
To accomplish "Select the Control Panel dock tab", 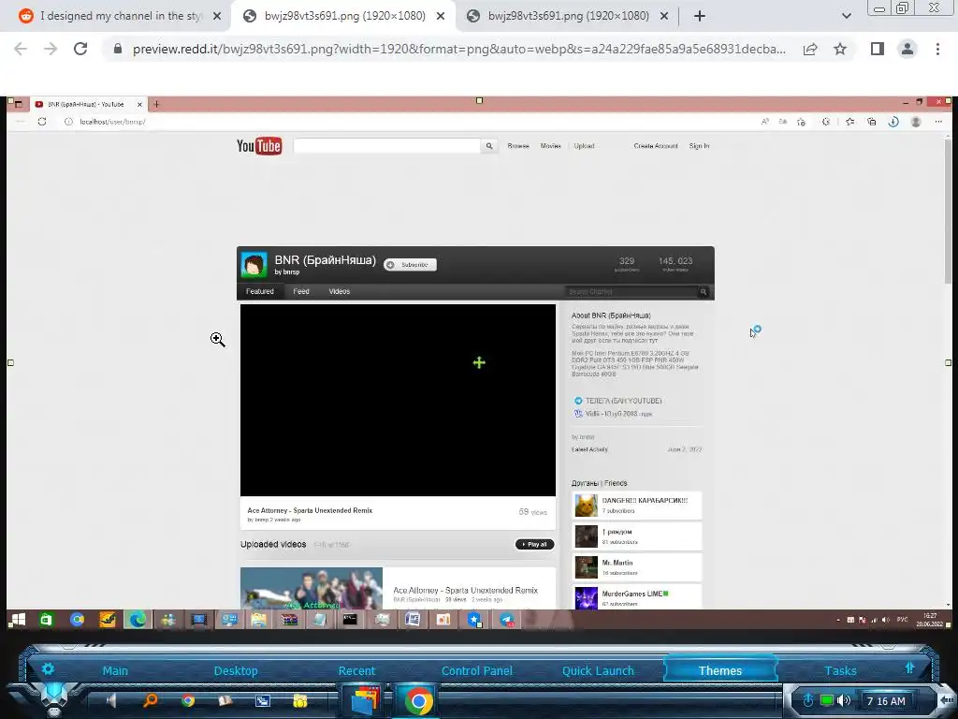I will click(476, 670).
